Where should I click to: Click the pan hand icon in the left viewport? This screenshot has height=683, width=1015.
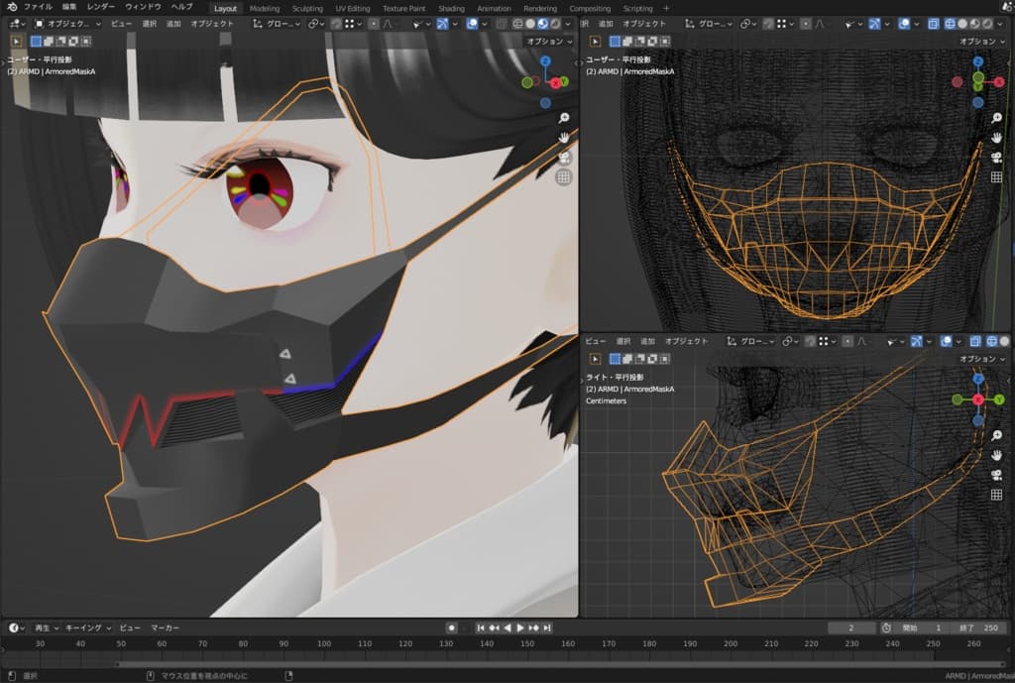(x=564, y=136)
